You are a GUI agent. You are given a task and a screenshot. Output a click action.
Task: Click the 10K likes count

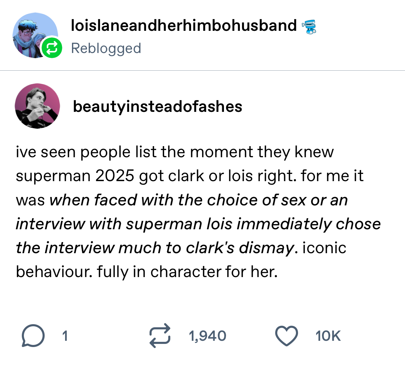pos(328,336)
